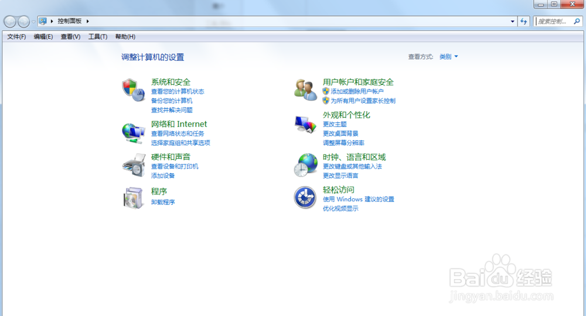Screen dimensions: 586x316
Task: Click the search magnifier icon
Action: (577, 22)
